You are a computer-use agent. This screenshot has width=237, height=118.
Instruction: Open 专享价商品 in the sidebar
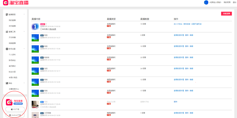pos(13,77)
